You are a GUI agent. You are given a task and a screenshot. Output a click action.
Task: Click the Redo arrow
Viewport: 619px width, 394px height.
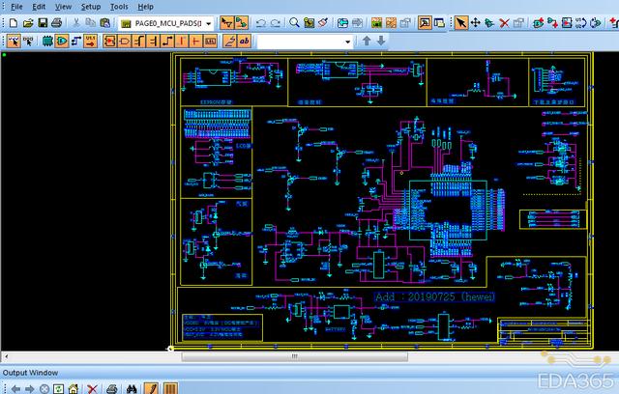(x=275, y=23)
